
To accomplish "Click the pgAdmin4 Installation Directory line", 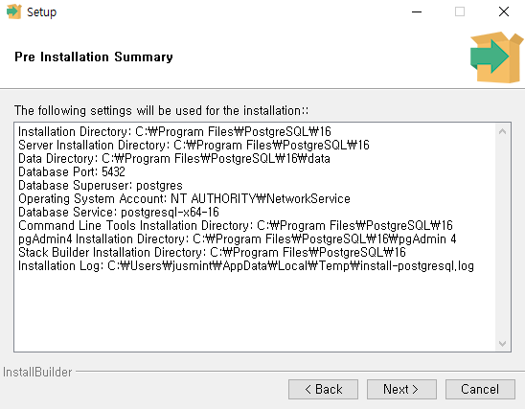I will click(237, 239).
